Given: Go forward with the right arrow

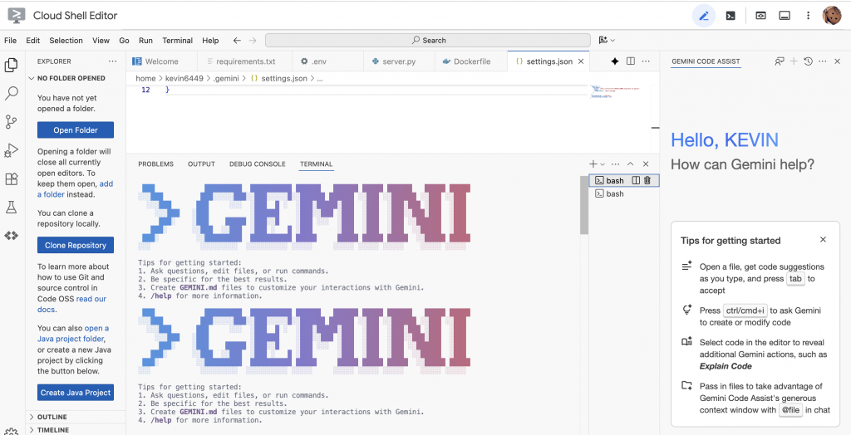Looking at the screenshot, I should pyautogui.click(x=253, y=40).
